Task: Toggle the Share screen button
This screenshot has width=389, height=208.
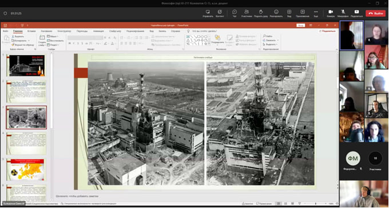Action: pyautogui.click(x=356, y=13)
